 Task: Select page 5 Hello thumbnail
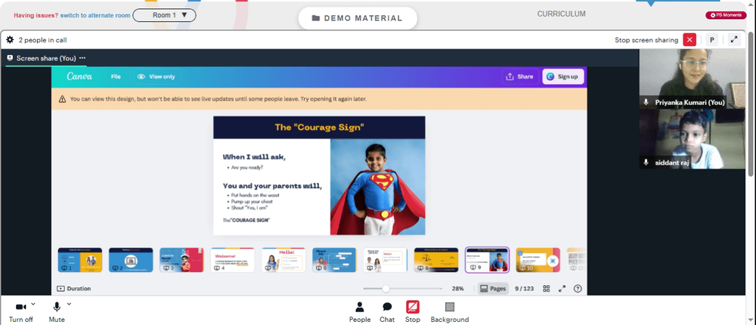(x=283, y=260)
